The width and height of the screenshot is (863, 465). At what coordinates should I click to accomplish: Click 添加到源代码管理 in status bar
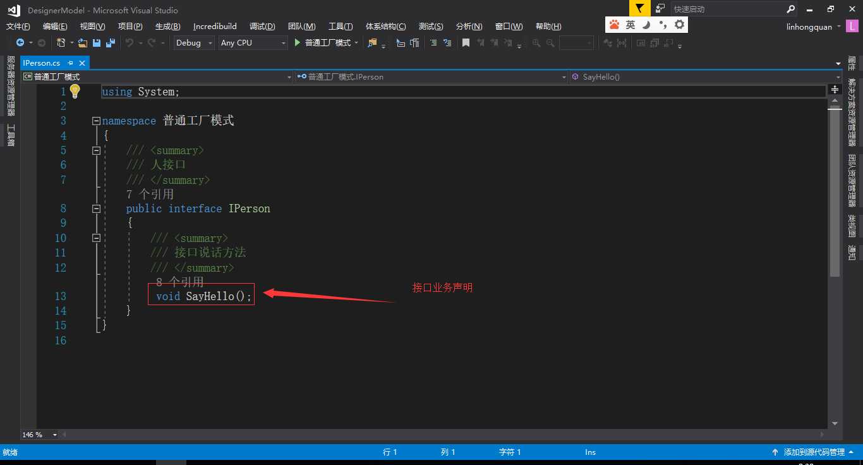click(x=814, y=452)
